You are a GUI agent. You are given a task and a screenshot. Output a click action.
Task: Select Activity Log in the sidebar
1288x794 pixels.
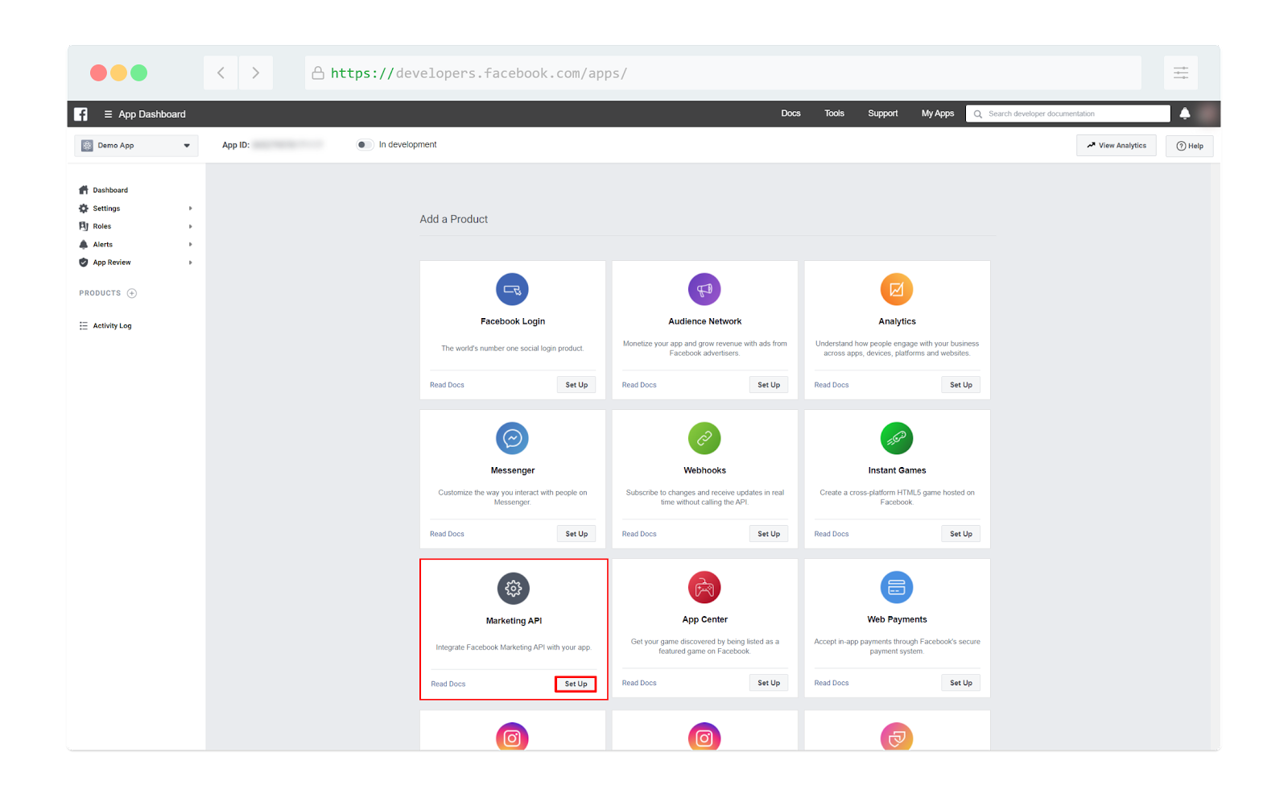[112, 326]
